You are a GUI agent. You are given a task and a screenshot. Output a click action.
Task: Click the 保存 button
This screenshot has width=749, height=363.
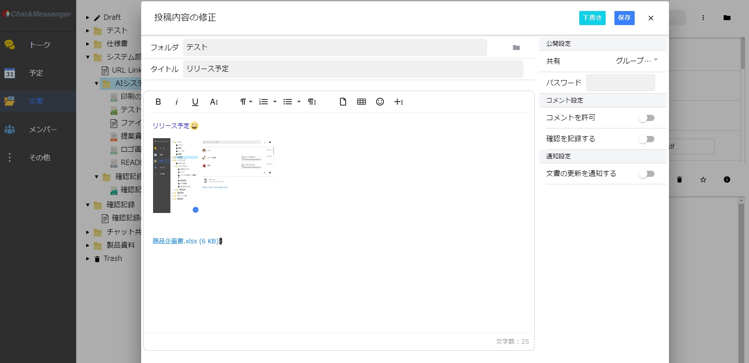pyautogui.click(x=624, y=18)
